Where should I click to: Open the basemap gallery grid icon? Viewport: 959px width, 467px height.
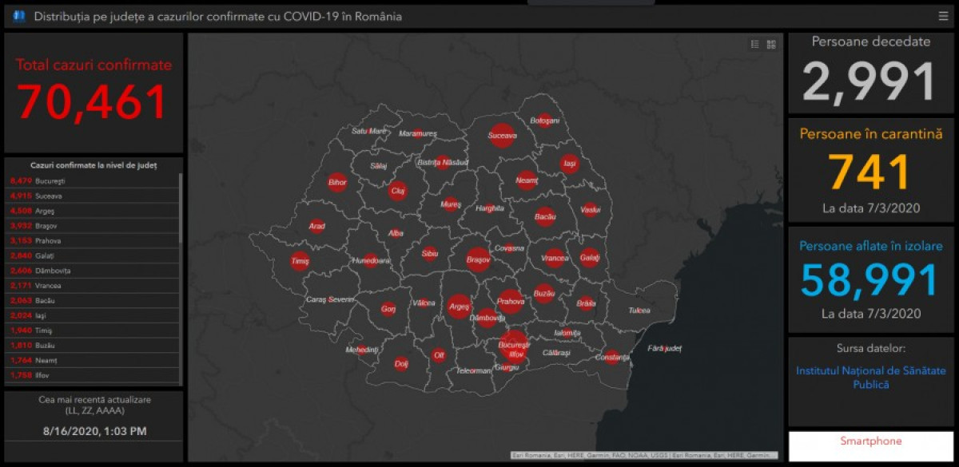[771, 45]
